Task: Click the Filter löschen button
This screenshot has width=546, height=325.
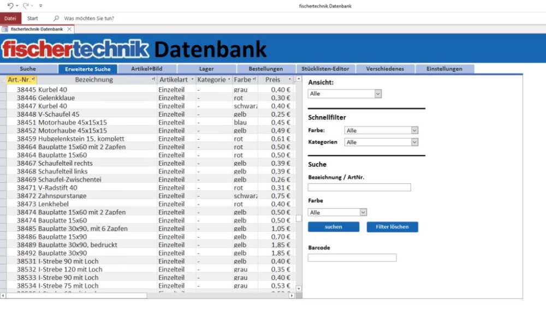Action: pos(393,227)
